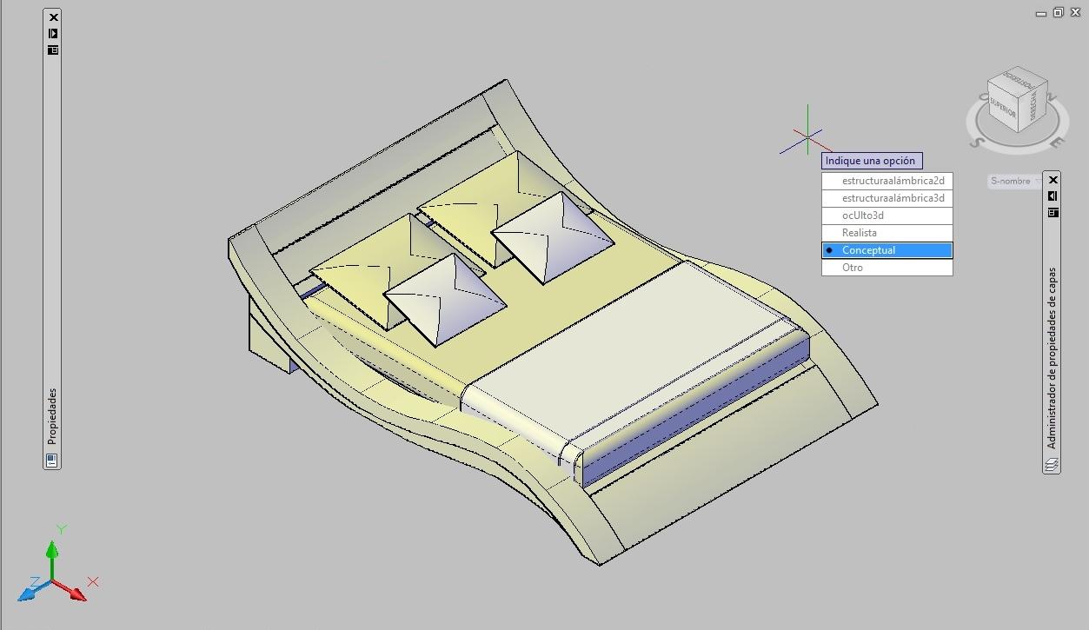Click the SUPERIOR face of the ViewCube
The image size is (1089, 630).
coord(1003,106)
